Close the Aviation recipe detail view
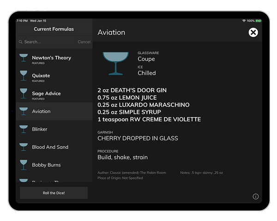 tap(253, 32)
